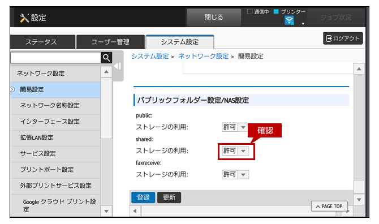This screenshot has height=224, width=379.
Task: Collapse the left sidebar panel arrow
Action: 118,66
